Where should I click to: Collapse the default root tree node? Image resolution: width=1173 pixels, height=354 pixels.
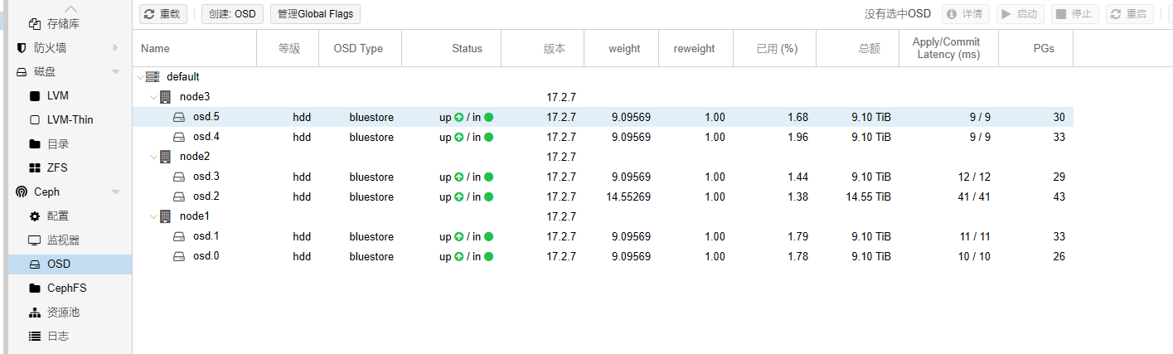[139, 77]
